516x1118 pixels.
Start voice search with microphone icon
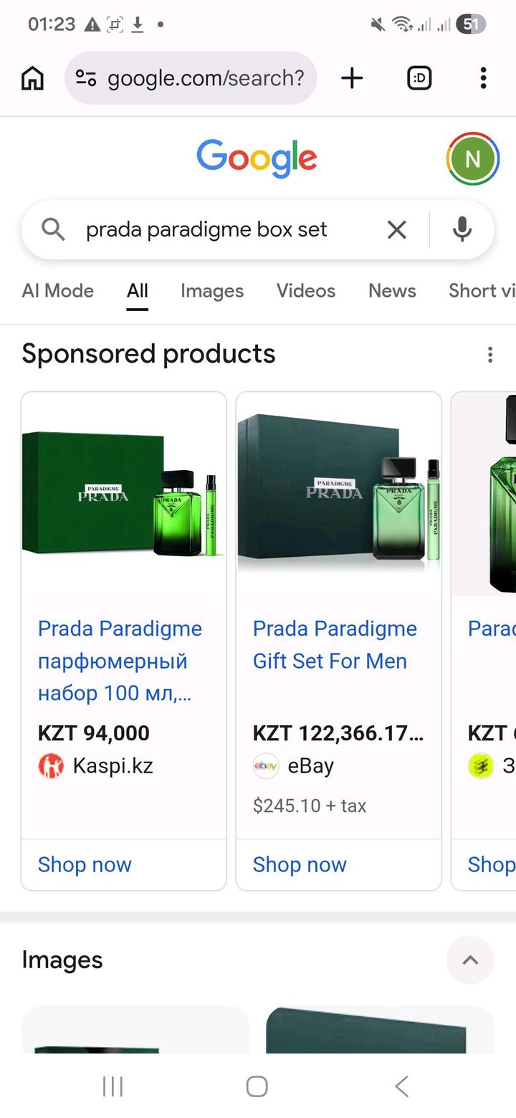click(463, 229)
